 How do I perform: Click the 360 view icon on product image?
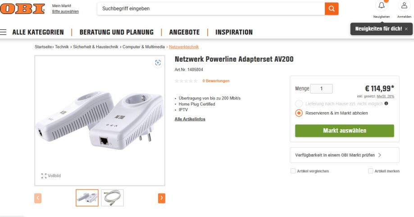157,63
